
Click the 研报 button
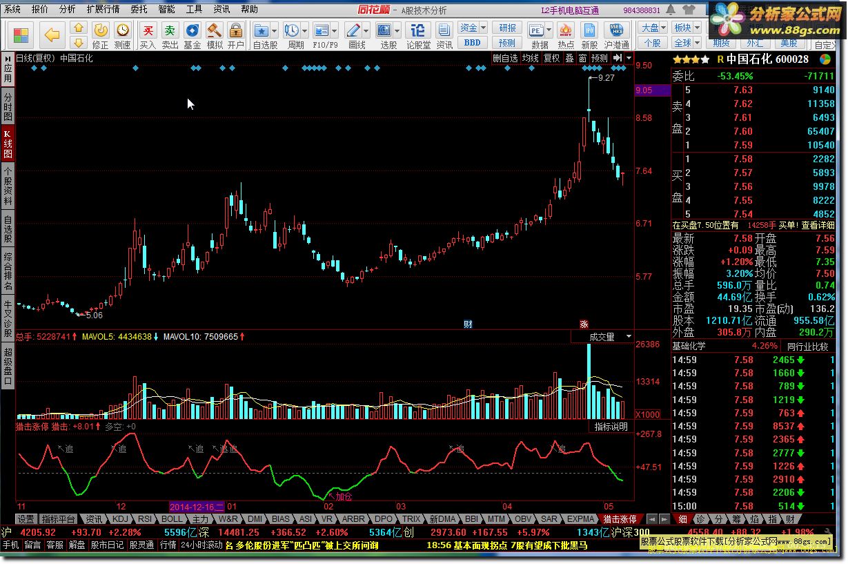(507, 28)
